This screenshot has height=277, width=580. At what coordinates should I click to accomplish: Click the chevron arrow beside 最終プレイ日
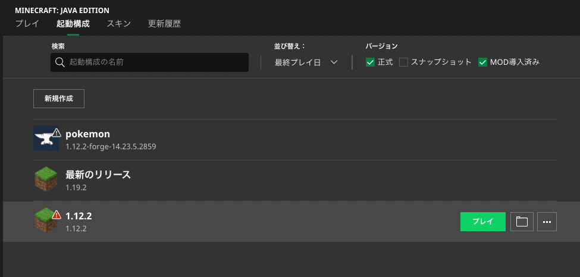(334, 62)
